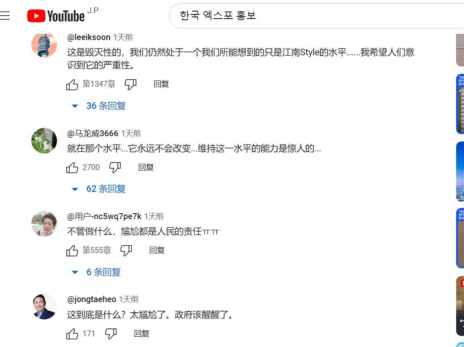Reply to the @leeiksoon comment
464x347 pixels.
click(x=161, y=84)
